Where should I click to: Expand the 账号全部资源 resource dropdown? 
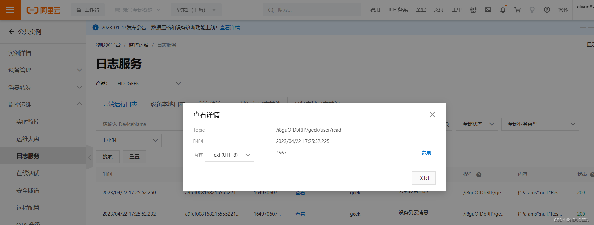click(x=137, y=10)
